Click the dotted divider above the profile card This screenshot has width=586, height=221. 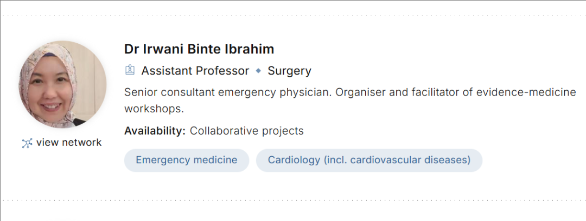pos(293,16)
